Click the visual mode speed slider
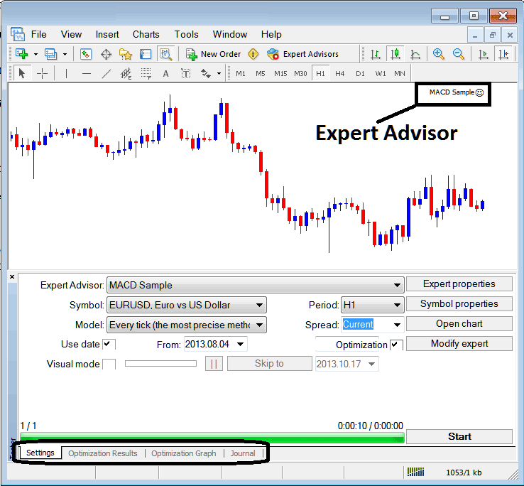Screen dimensions: 524x486 [160, 364]
